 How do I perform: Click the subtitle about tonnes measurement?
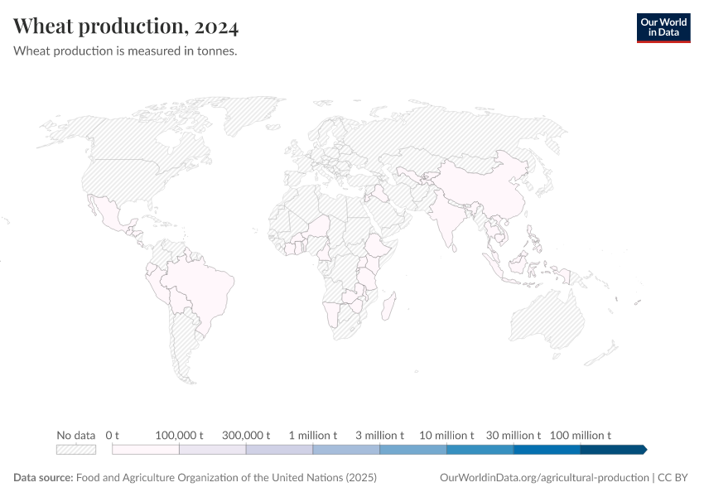point(125,51)
